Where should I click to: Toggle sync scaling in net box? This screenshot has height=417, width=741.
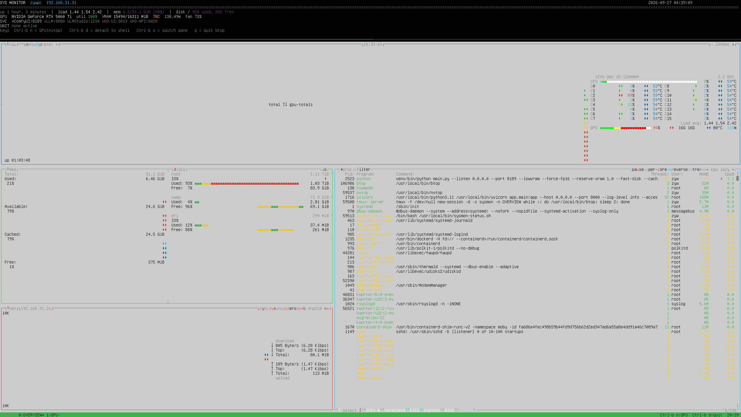(264, 308)
